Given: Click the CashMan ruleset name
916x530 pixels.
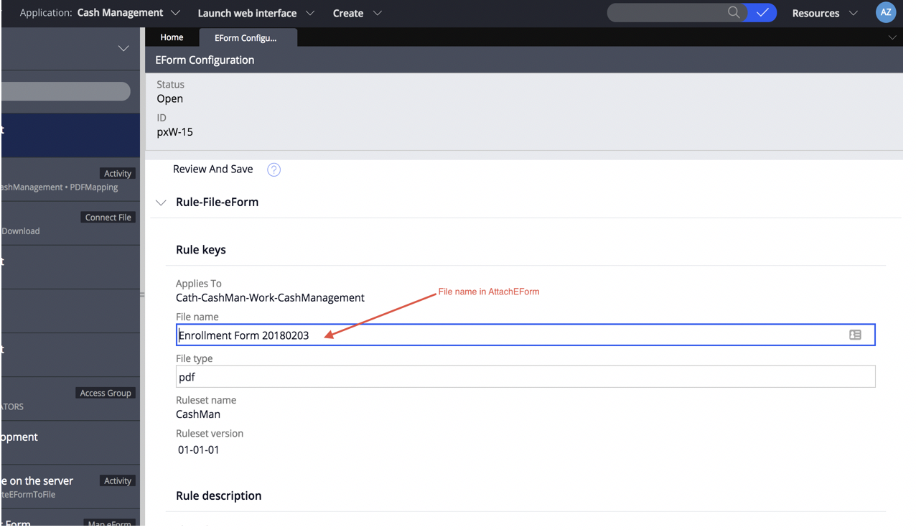Looking at the screenshot, I should (198, 414).
